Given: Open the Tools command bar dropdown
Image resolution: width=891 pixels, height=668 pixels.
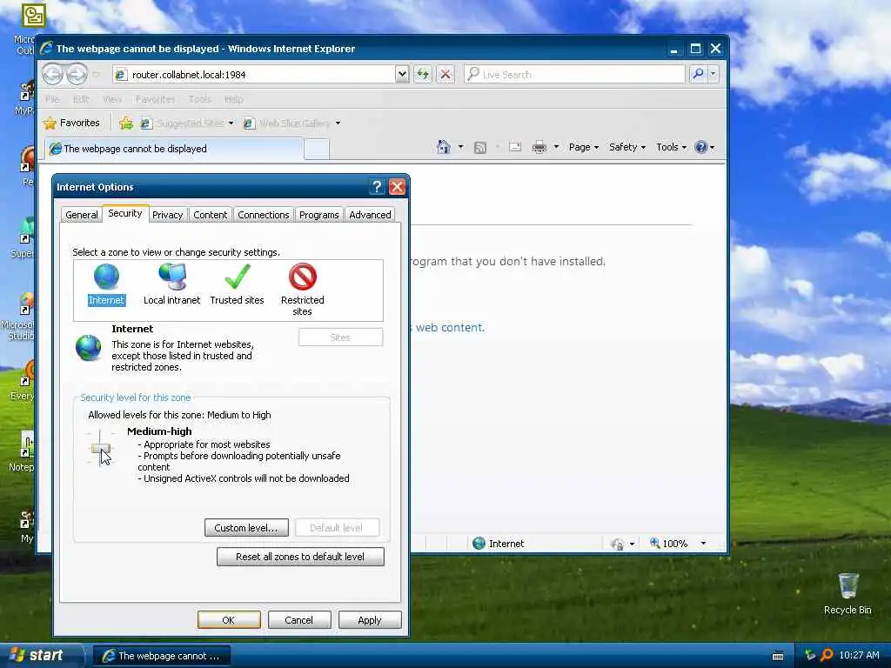Looking at the screenshot, I should click(671, 147).
